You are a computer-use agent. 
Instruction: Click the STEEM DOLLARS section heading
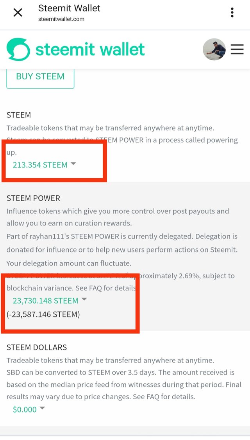coord(37,347)
